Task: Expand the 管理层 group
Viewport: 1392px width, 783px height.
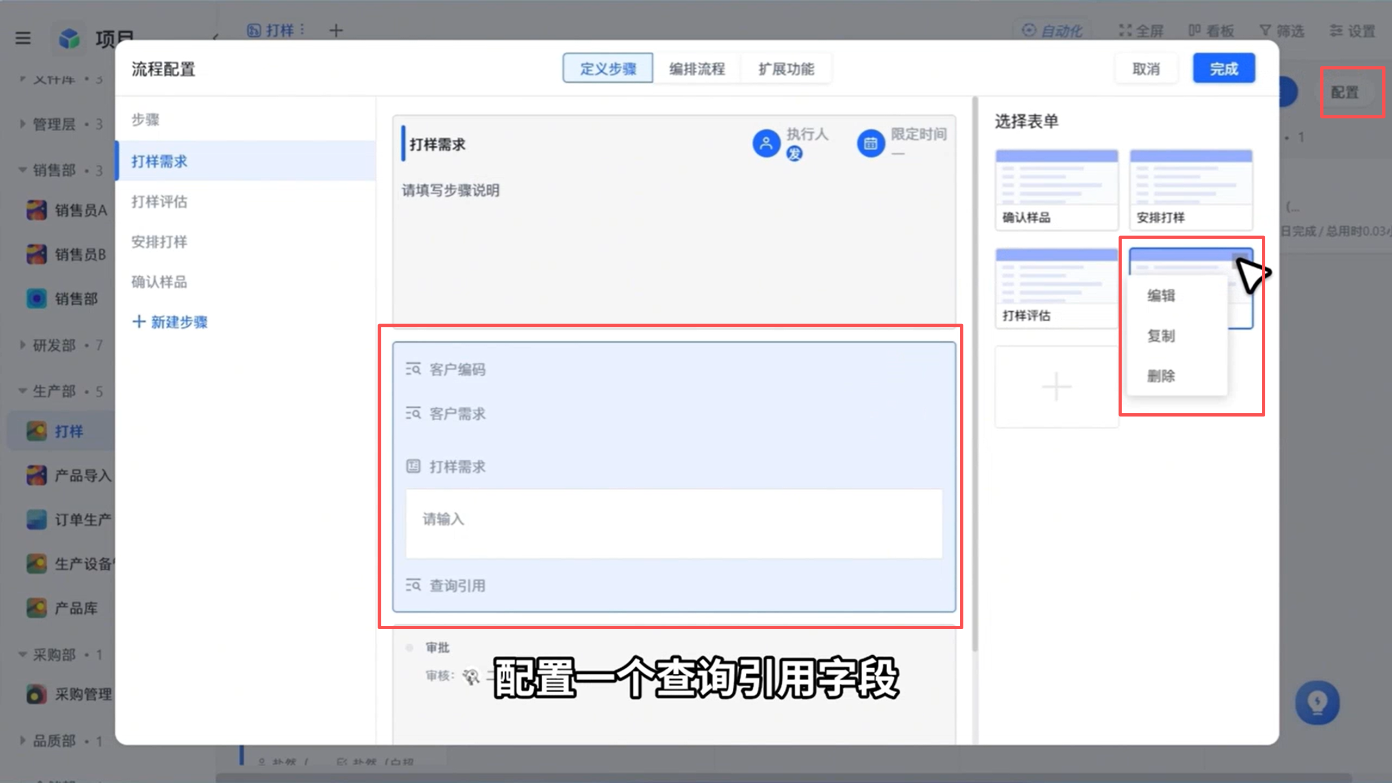Action: tap(22, 124)
